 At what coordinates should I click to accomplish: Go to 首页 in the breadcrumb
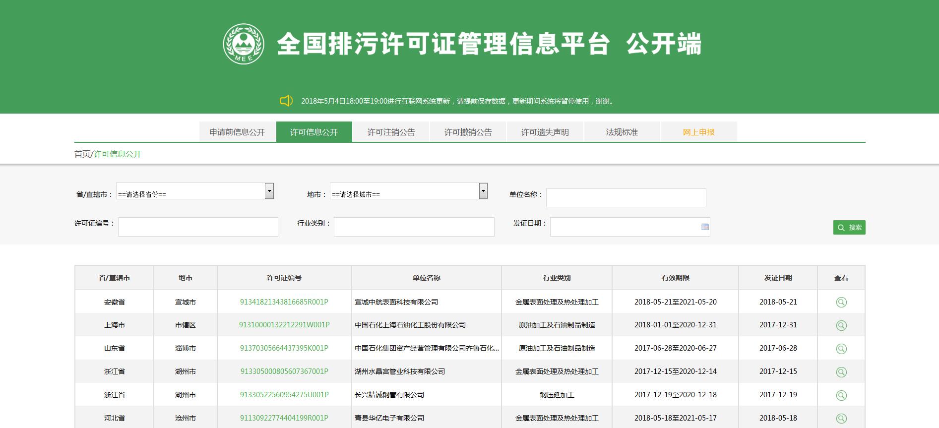point(82,154)
